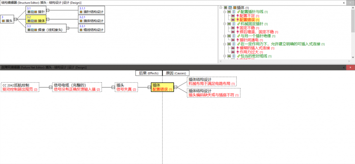The width and height of the screenshot is (355, 164).
Task: Select the 后果 (Effects) header label
Action: pos(148,73)
